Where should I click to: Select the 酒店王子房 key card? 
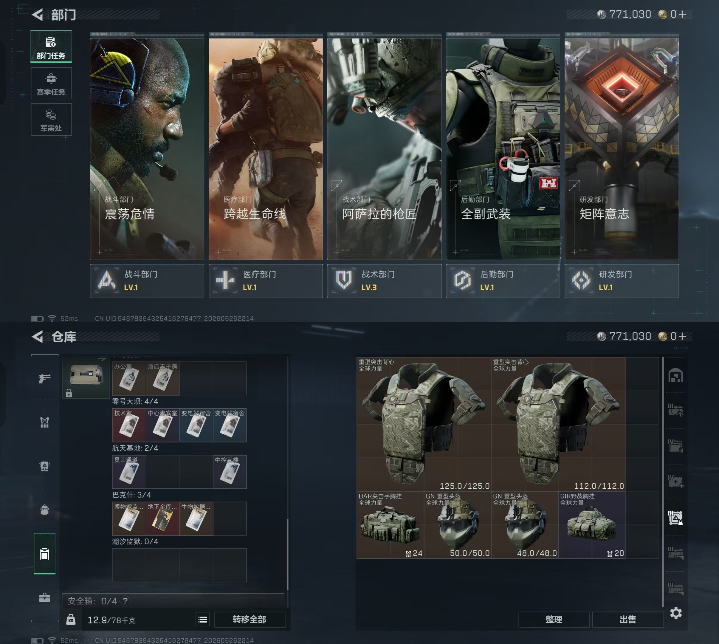click(162, 378)
